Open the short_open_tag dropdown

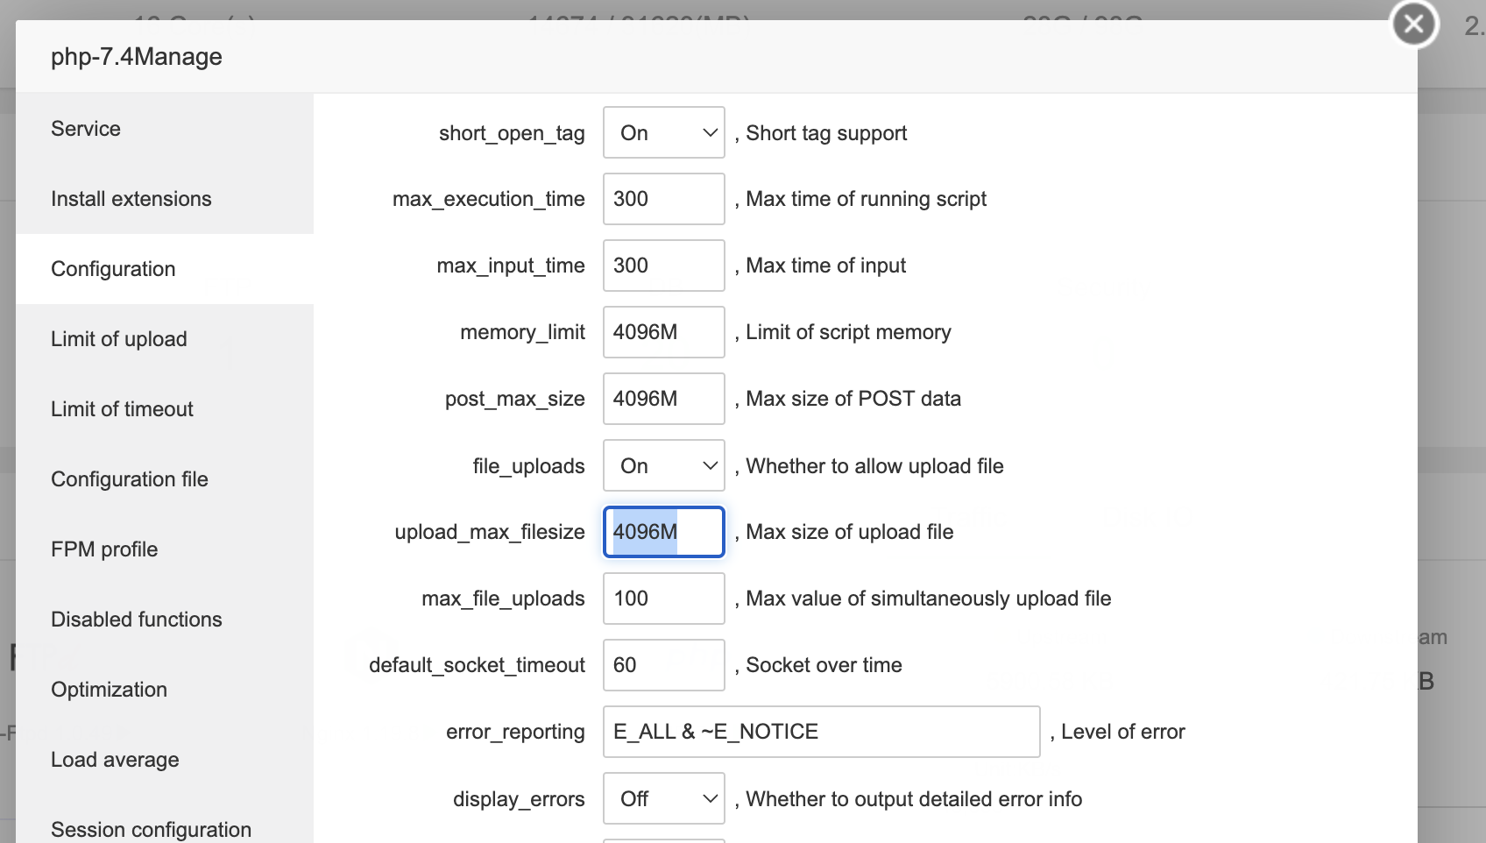[663, 133]
